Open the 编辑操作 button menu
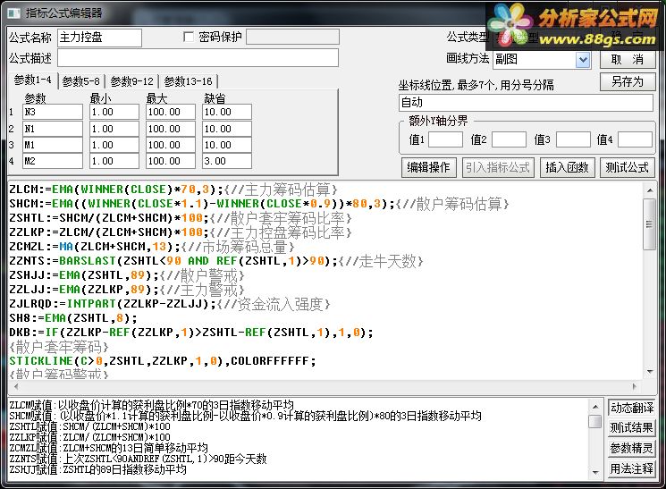The height and width of the screenshot is (489, 666). pos(428,167)
